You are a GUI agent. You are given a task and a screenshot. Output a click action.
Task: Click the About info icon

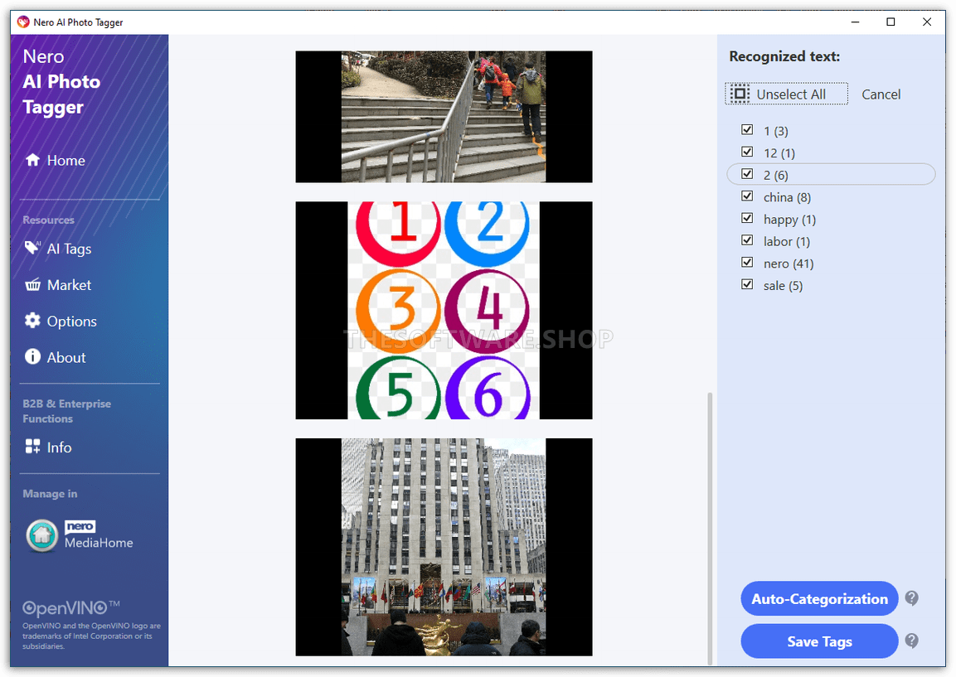tap(32, 357)
